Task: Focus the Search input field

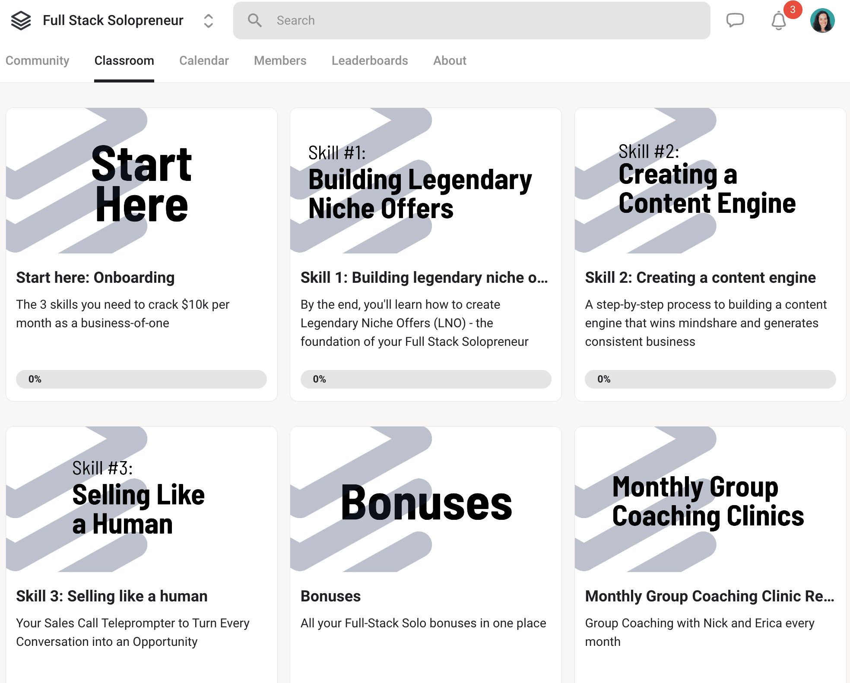Action: click(472, 20)
